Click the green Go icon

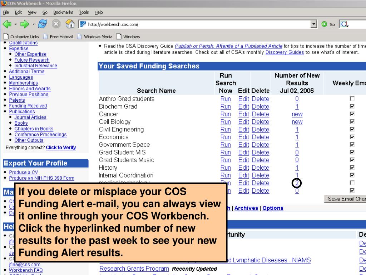(x=324, y=24)
